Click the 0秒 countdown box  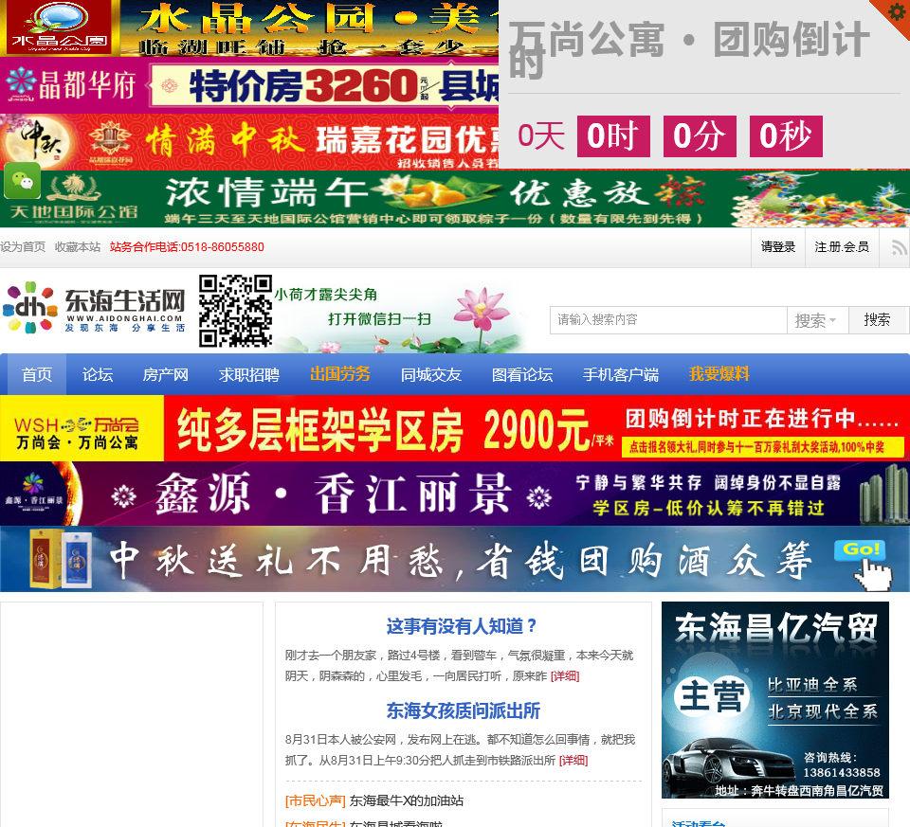click(786, 136)
